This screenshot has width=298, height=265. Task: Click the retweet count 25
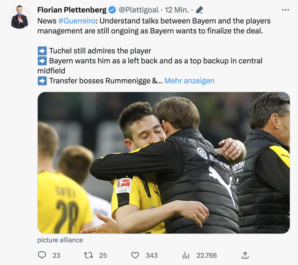[x=103, y=255]
